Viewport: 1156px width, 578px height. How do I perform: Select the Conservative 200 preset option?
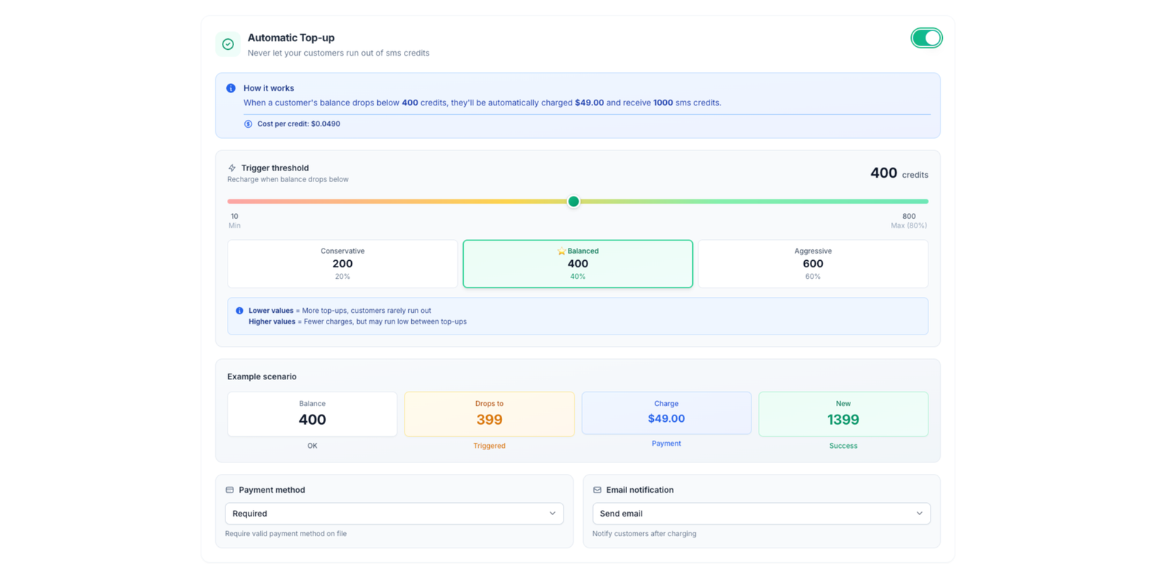[x=342, y=264]
